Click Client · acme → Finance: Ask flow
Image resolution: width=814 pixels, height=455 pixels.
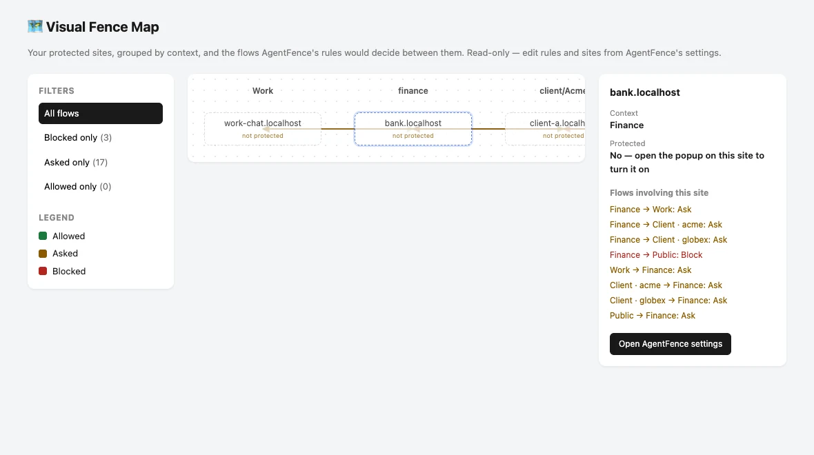(x=666, y=285)
